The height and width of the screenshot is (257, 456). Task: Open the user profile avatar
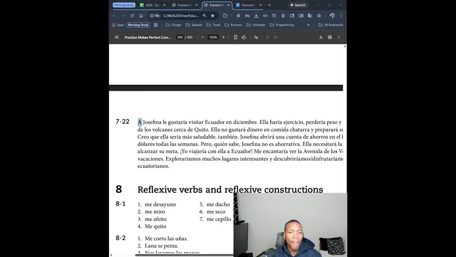[x=332, y=16]
